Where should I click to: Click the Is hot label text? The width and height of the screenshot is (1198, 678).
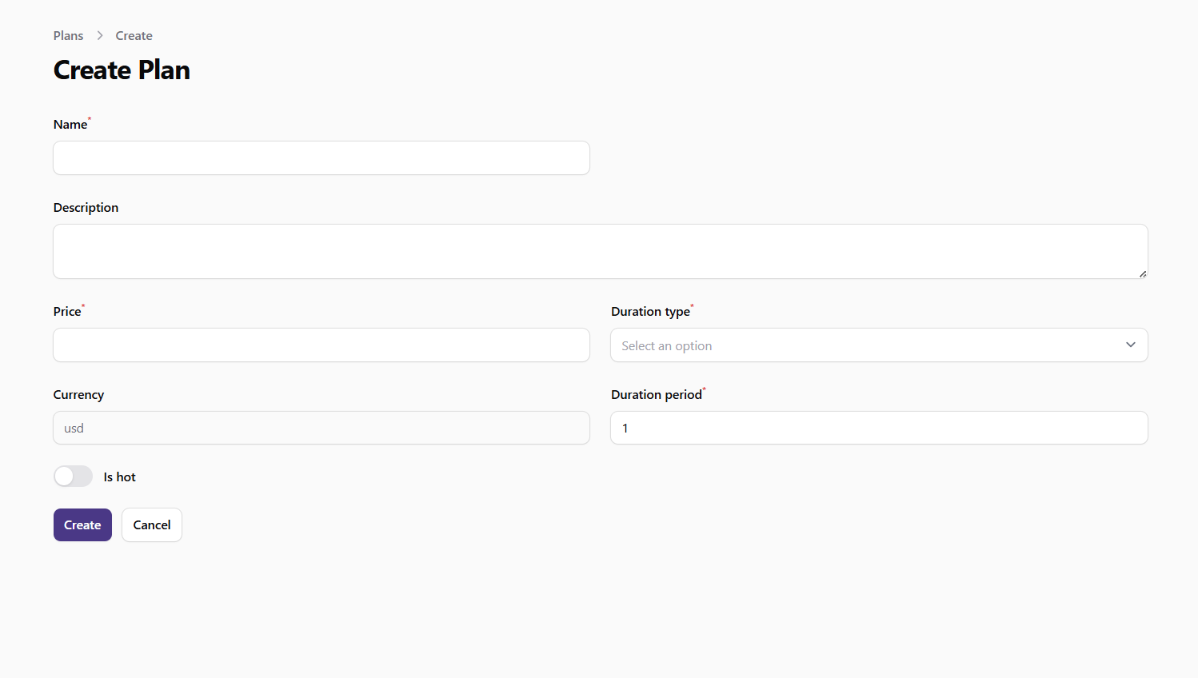click(120, 477)
